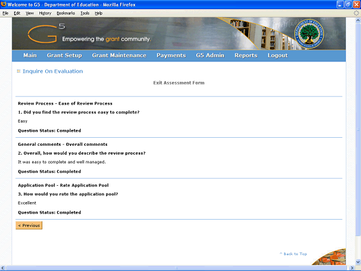Viewport: 361px width, 271px height.
Task: Click the 'Easy' answer text
Action: (23, 121)
